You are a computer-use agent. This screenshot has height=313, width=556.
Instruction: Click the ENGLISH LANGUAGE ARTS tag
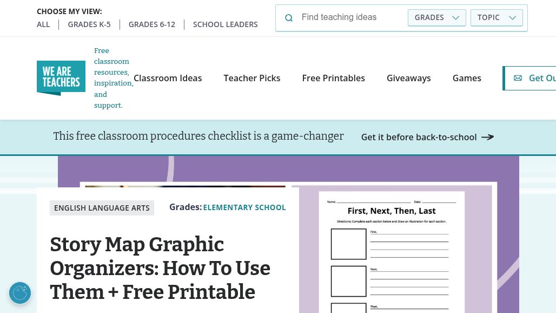click(x=102, y=208)
